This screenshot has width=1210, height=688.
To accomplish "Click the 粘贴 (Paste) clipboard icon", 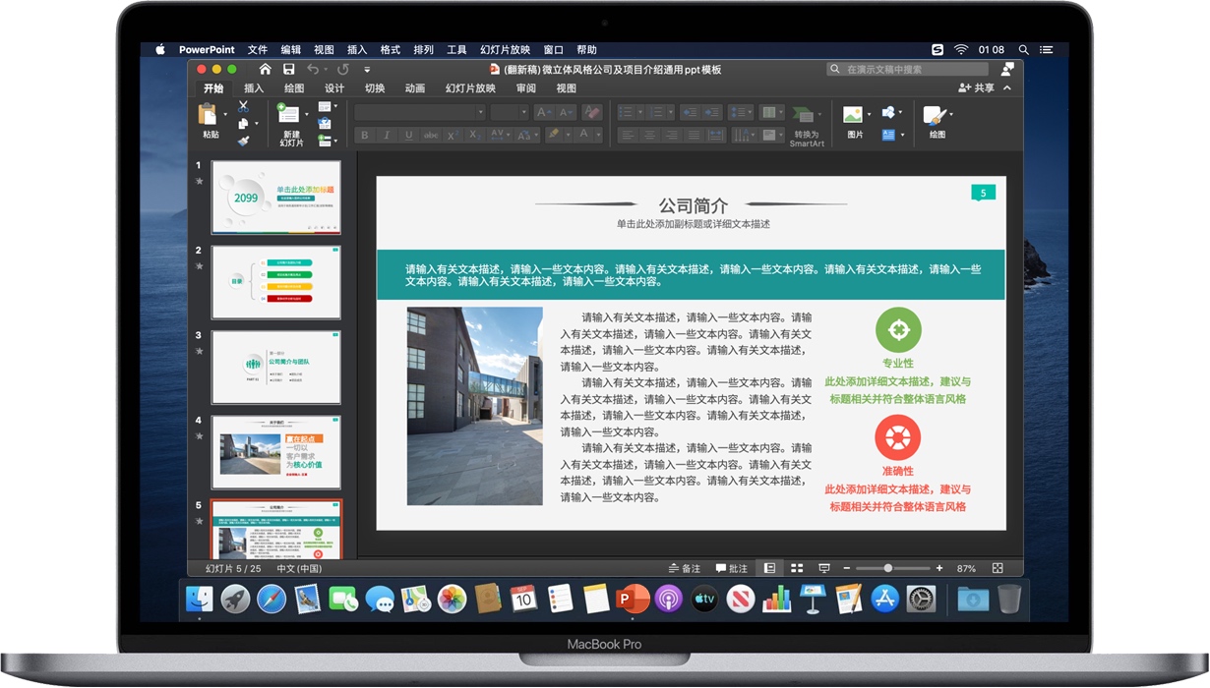I will click(x=207, y=114).
